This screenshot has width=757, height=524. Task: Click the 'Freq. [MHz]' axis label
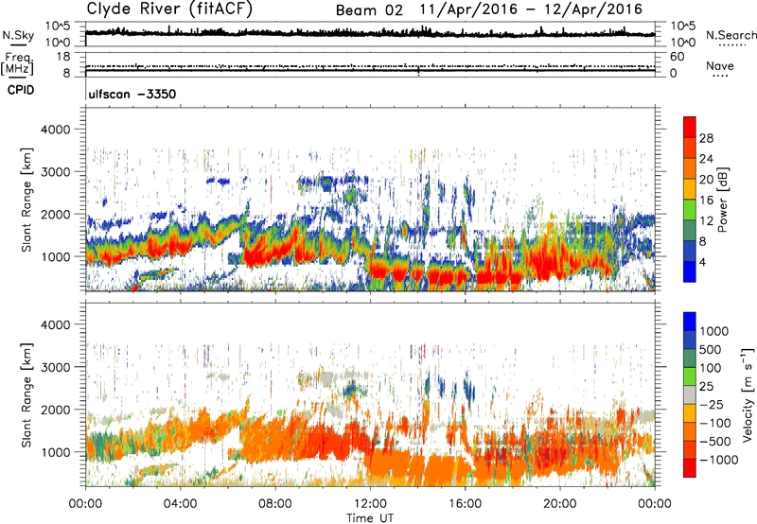click(17, 63)
